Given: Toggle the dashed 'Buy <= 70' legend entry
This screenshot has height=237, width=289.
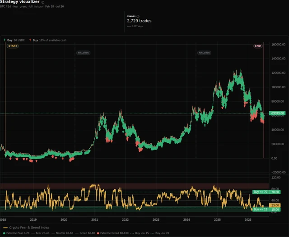Looking at the screenshot, I should 160,233.
